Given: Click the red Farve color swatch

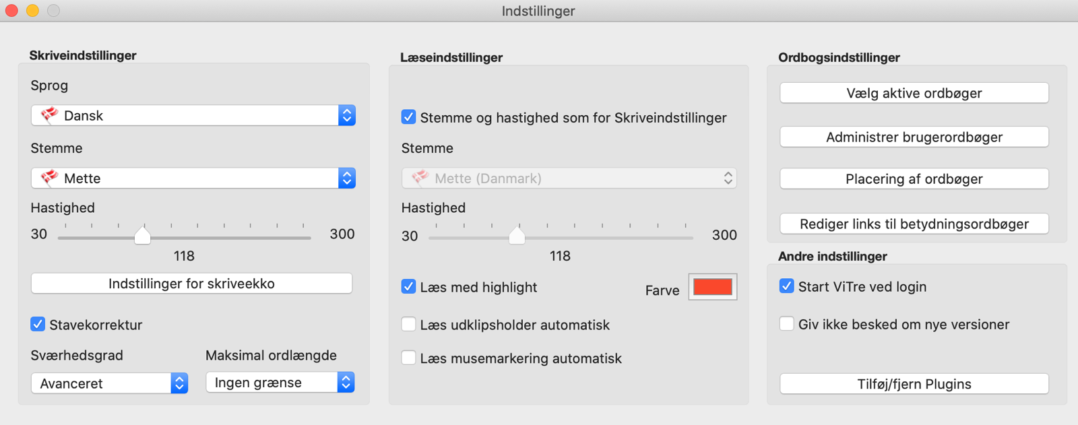Looking at the screenshot, I should point(712,286).
